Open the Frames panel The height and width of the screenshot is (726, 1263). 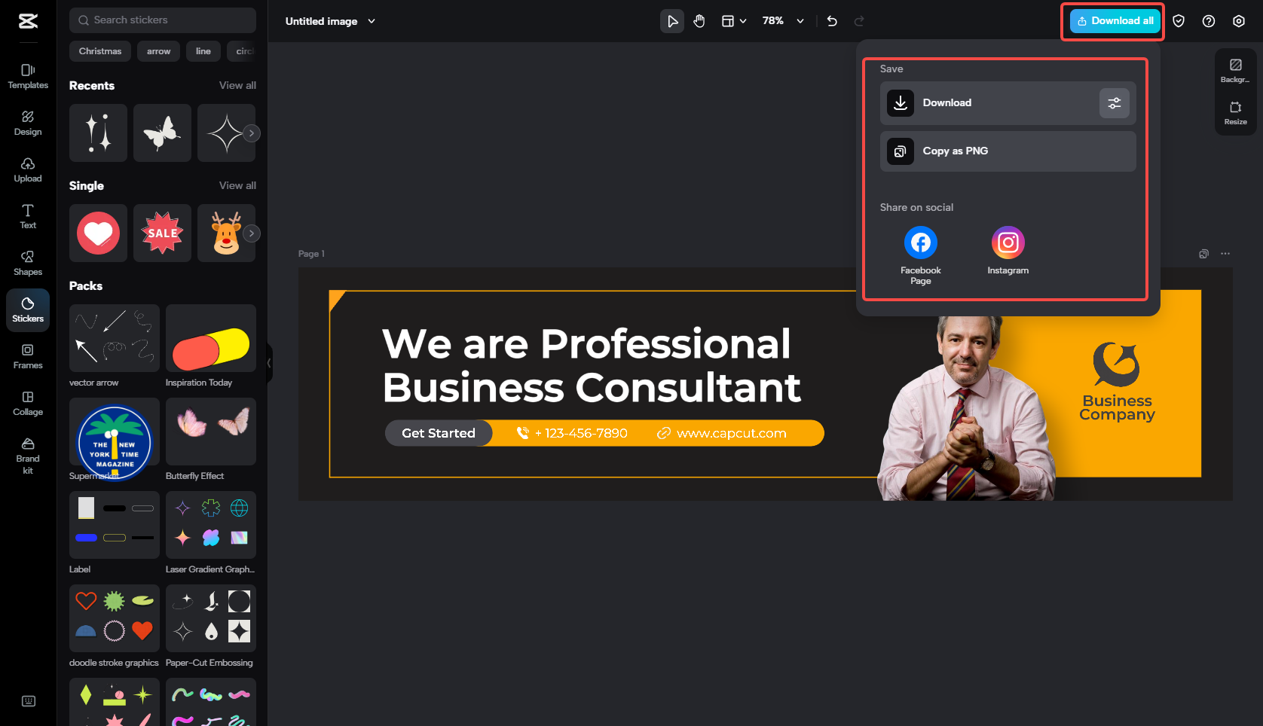pyautogui.click(x=27, y=356)
